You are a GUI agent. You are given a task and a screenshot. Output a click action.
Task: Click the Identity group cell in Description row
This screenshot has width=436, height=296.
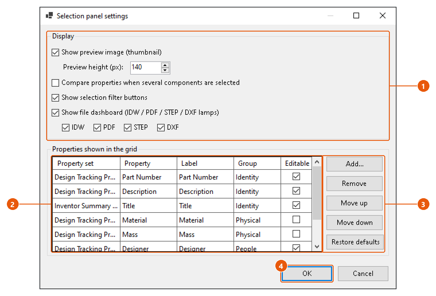(x=257, y=191)
